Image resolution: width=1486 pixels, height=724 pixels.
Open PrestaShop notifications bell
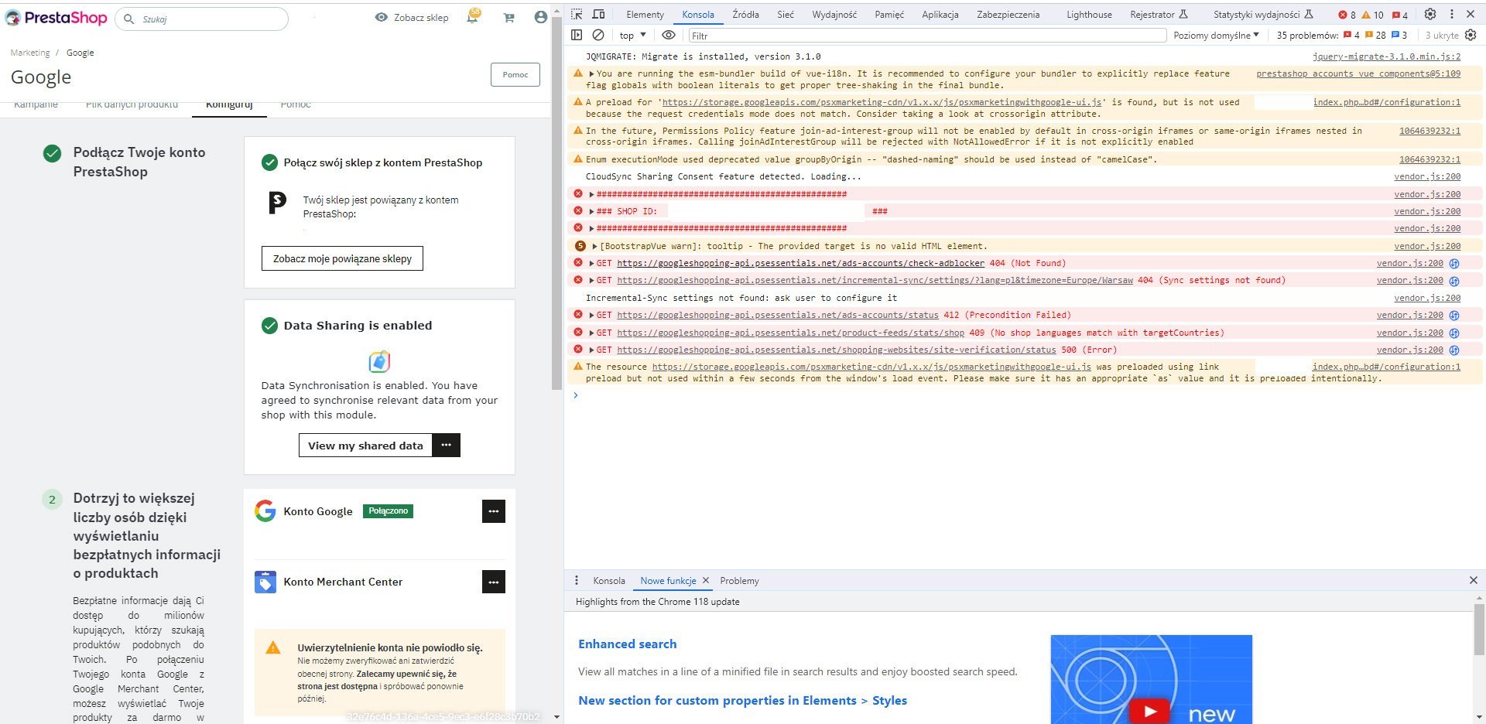coord(472,17)
